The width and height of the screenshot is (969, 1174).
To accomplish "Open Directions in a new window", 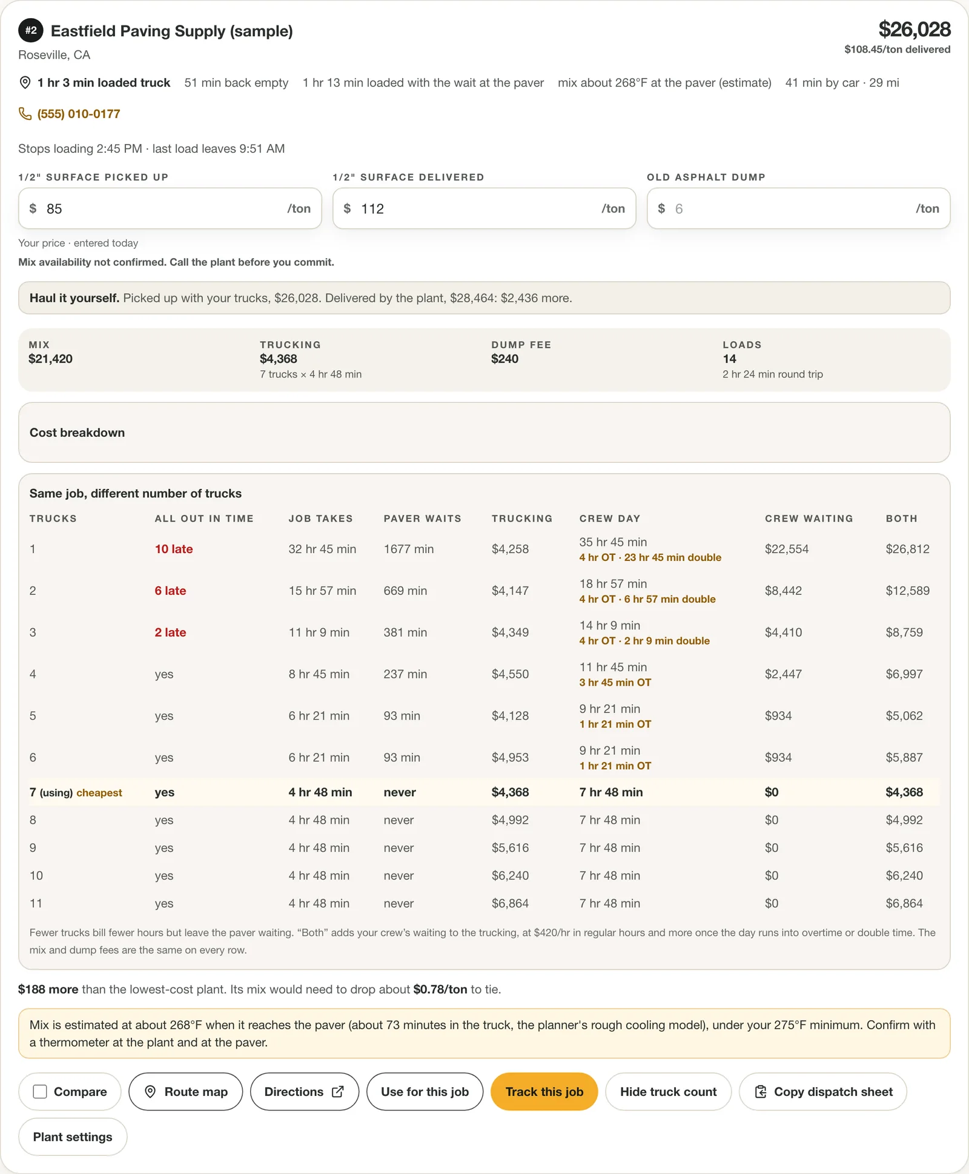I will click(x=305, y=1092).
